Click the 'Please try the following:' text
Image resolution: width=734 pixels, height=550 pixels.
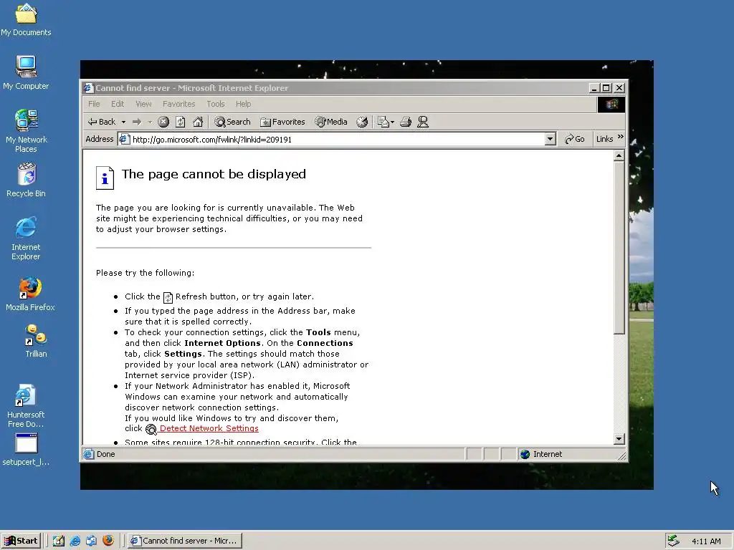(x=145, y=273)
